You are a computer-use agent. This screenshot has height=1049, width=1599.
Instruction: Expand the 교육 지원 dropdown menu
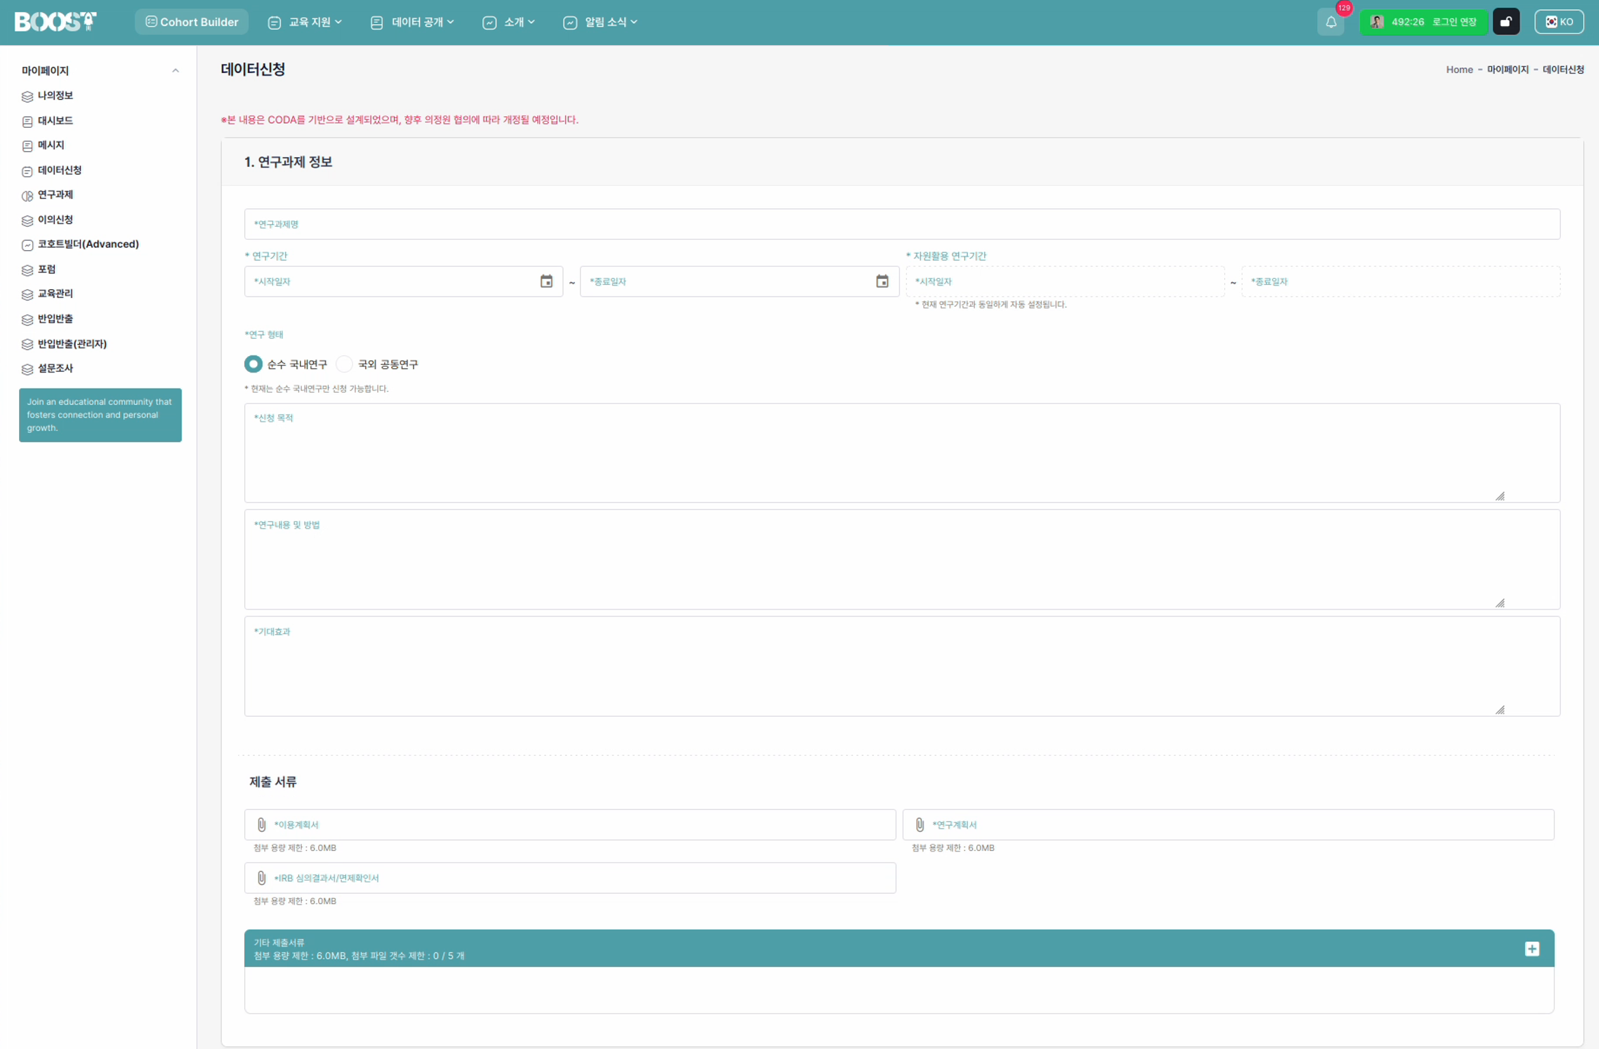[305, 23]
